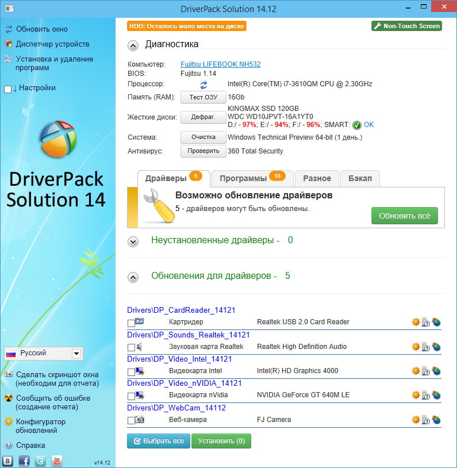Open Конфигуратор обновлений

click(x=40, y=426)
